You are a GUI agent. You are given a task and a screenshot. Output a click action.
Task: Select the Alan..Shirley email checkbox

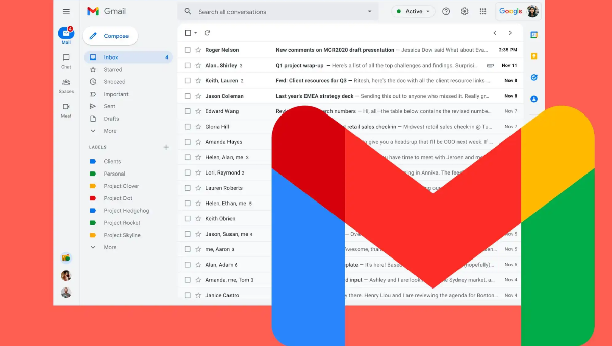point(188,65)
